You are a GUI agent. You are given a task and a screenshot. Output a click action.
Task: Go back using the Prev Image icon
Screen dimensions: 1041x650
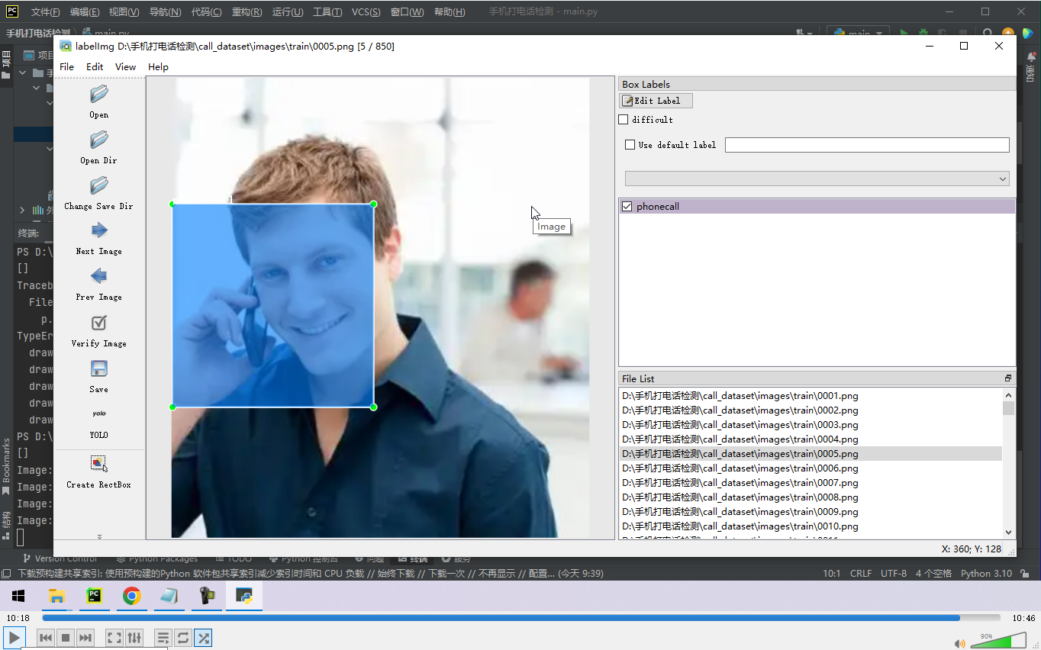point(99,276)
